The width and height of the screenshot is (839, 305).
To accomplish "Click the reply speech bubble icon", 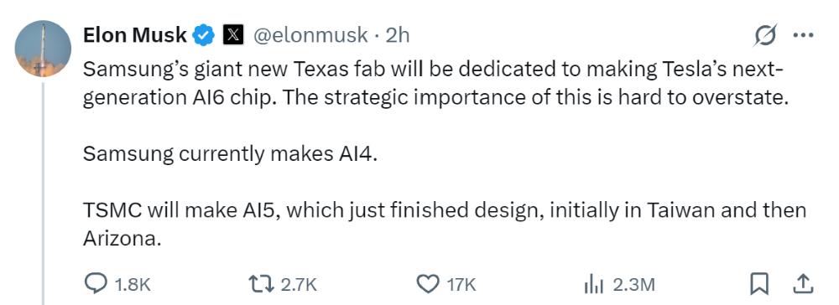I will pos(96,284).
